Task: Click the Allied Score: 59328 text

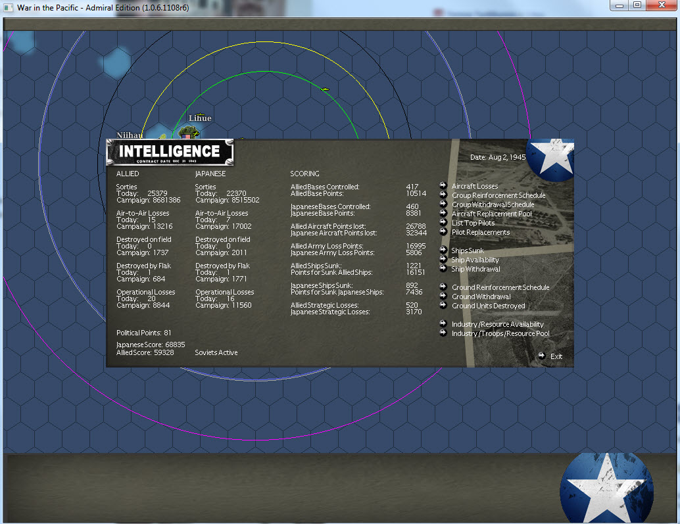Action: tap(145, 352)
